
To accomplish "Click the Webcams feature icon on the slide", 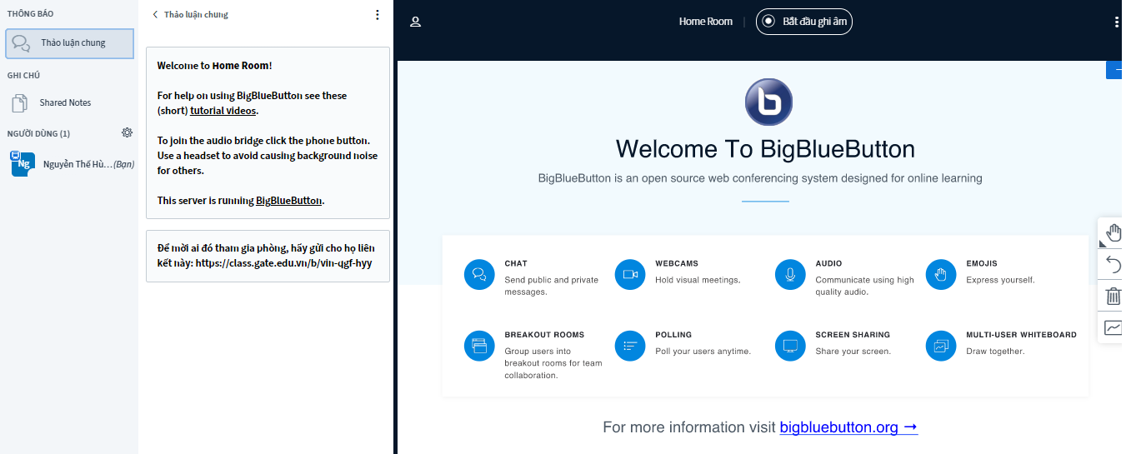I will tap(630, 275).
